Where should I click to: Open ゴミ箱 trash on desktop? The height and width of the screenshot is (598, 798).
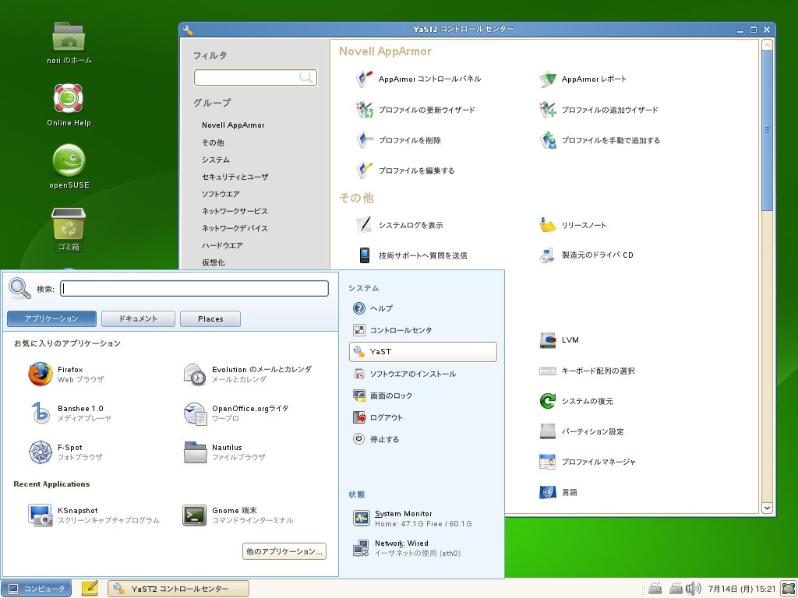click(69, 230)
